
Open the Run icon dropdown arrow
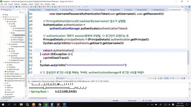[x=37, y=7]
